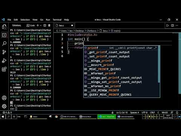Viewport: 181px width, 136px height.
Task: Select __mingw_printf suggestion
Action: tap(121, 61)
